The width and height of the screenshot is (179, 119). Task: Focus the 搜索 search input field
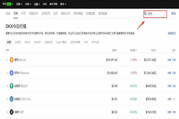157,14
